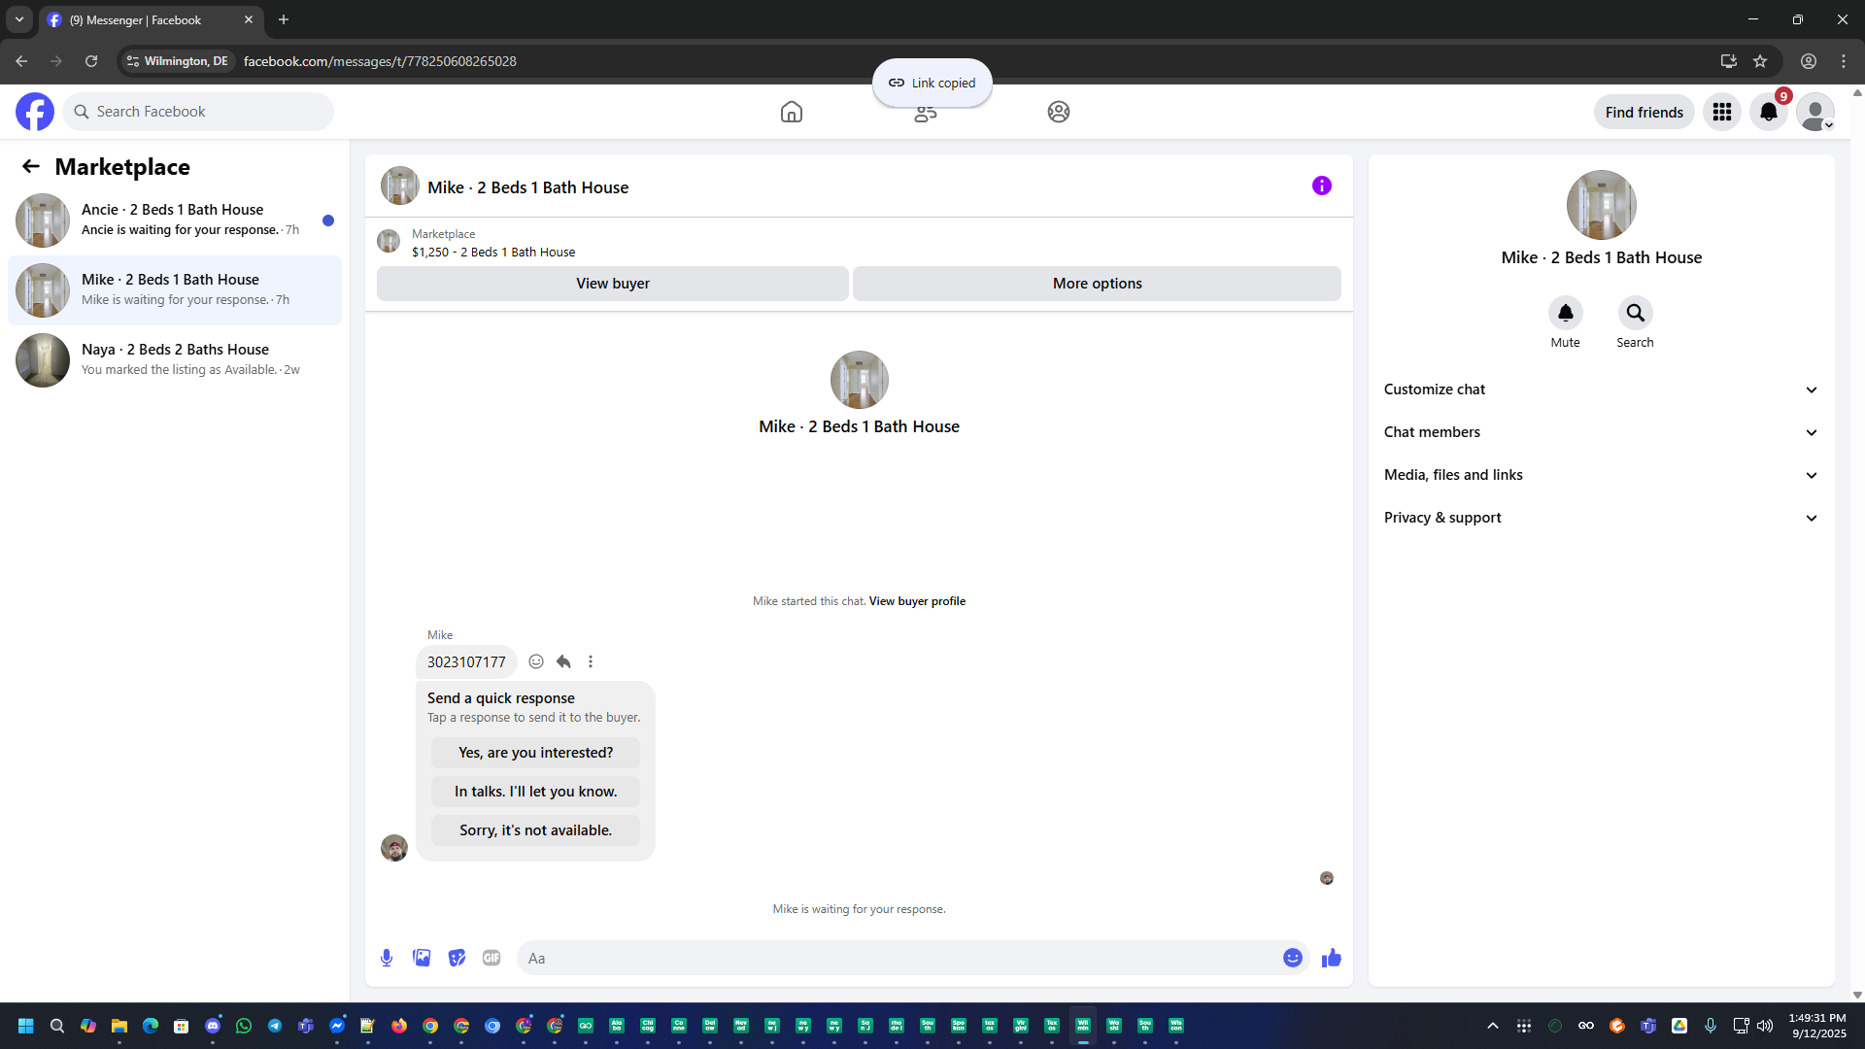Click the View buyer button
1865x1049 pixels.
pyautogui.click(x=612, y=284)
